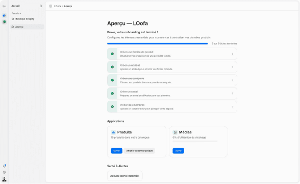The image size is (300, 184).
Task: Select Aperçu in the sidebar
Action: (27, 27)
